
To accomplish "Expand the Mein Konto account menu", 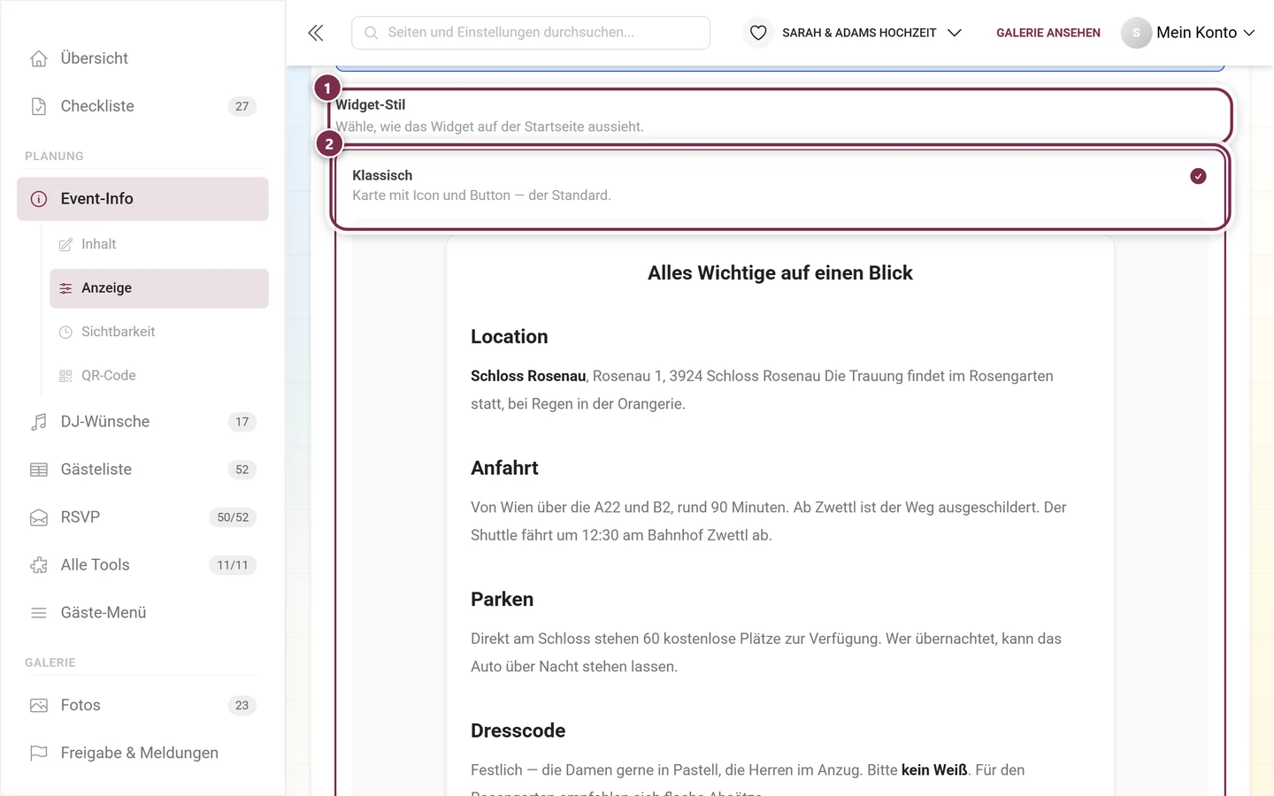I will coord(1188,33).
